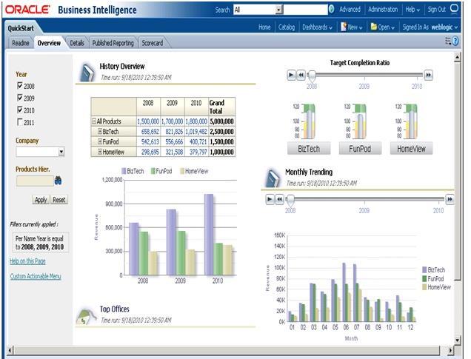This screenshot has height=359, width=471.
Task: Open the Signed In As weblogic menu
Action: point(430,27)
